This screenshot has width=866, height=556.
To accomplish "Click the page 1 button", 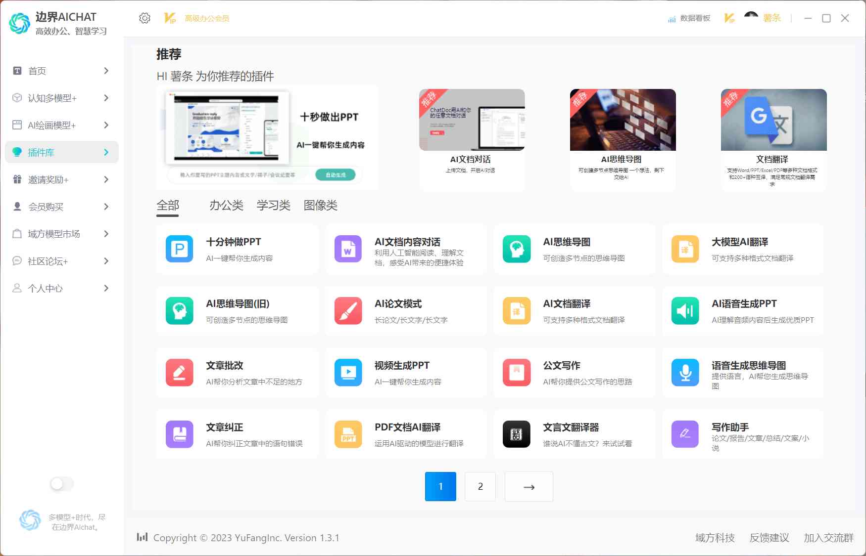I will coord(440,486).
